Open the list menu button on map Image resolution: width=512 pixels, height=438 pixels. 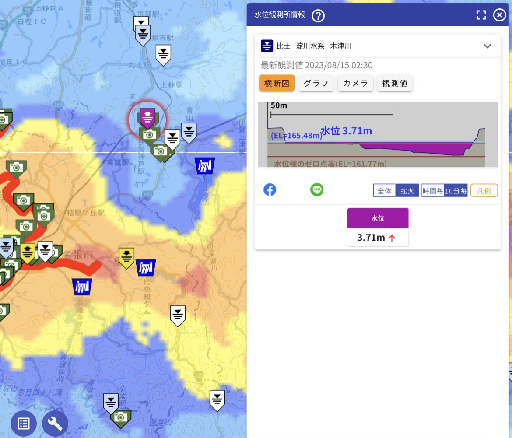click(x=24, y=424)
